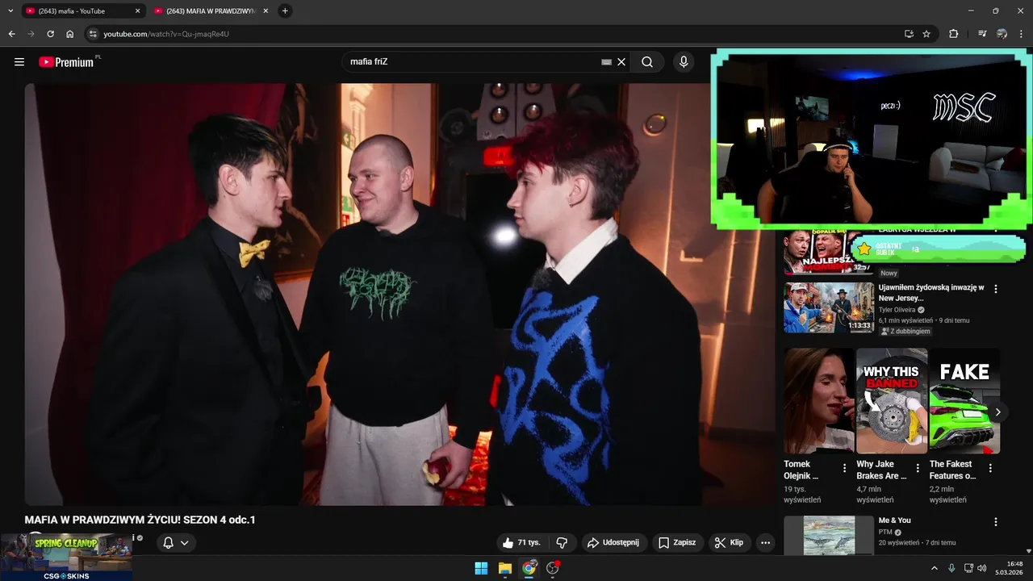Open volume control in system tray

point(982,568)
